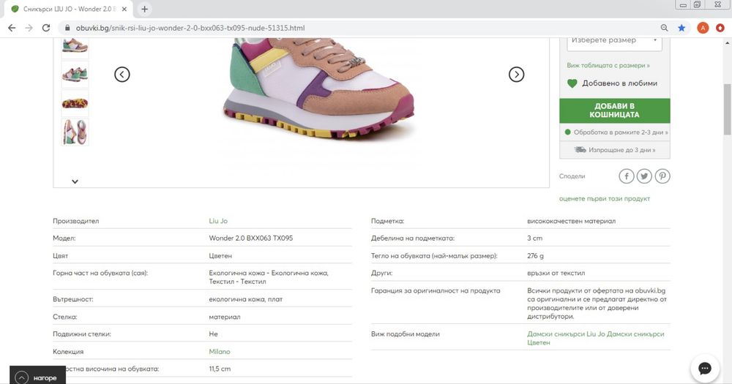This screenshot has height=384, width=732.
Task: Click the main sneaker product image
Action: (319, 89)
